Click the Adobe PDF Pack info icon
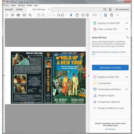 (x=128, y=37)
